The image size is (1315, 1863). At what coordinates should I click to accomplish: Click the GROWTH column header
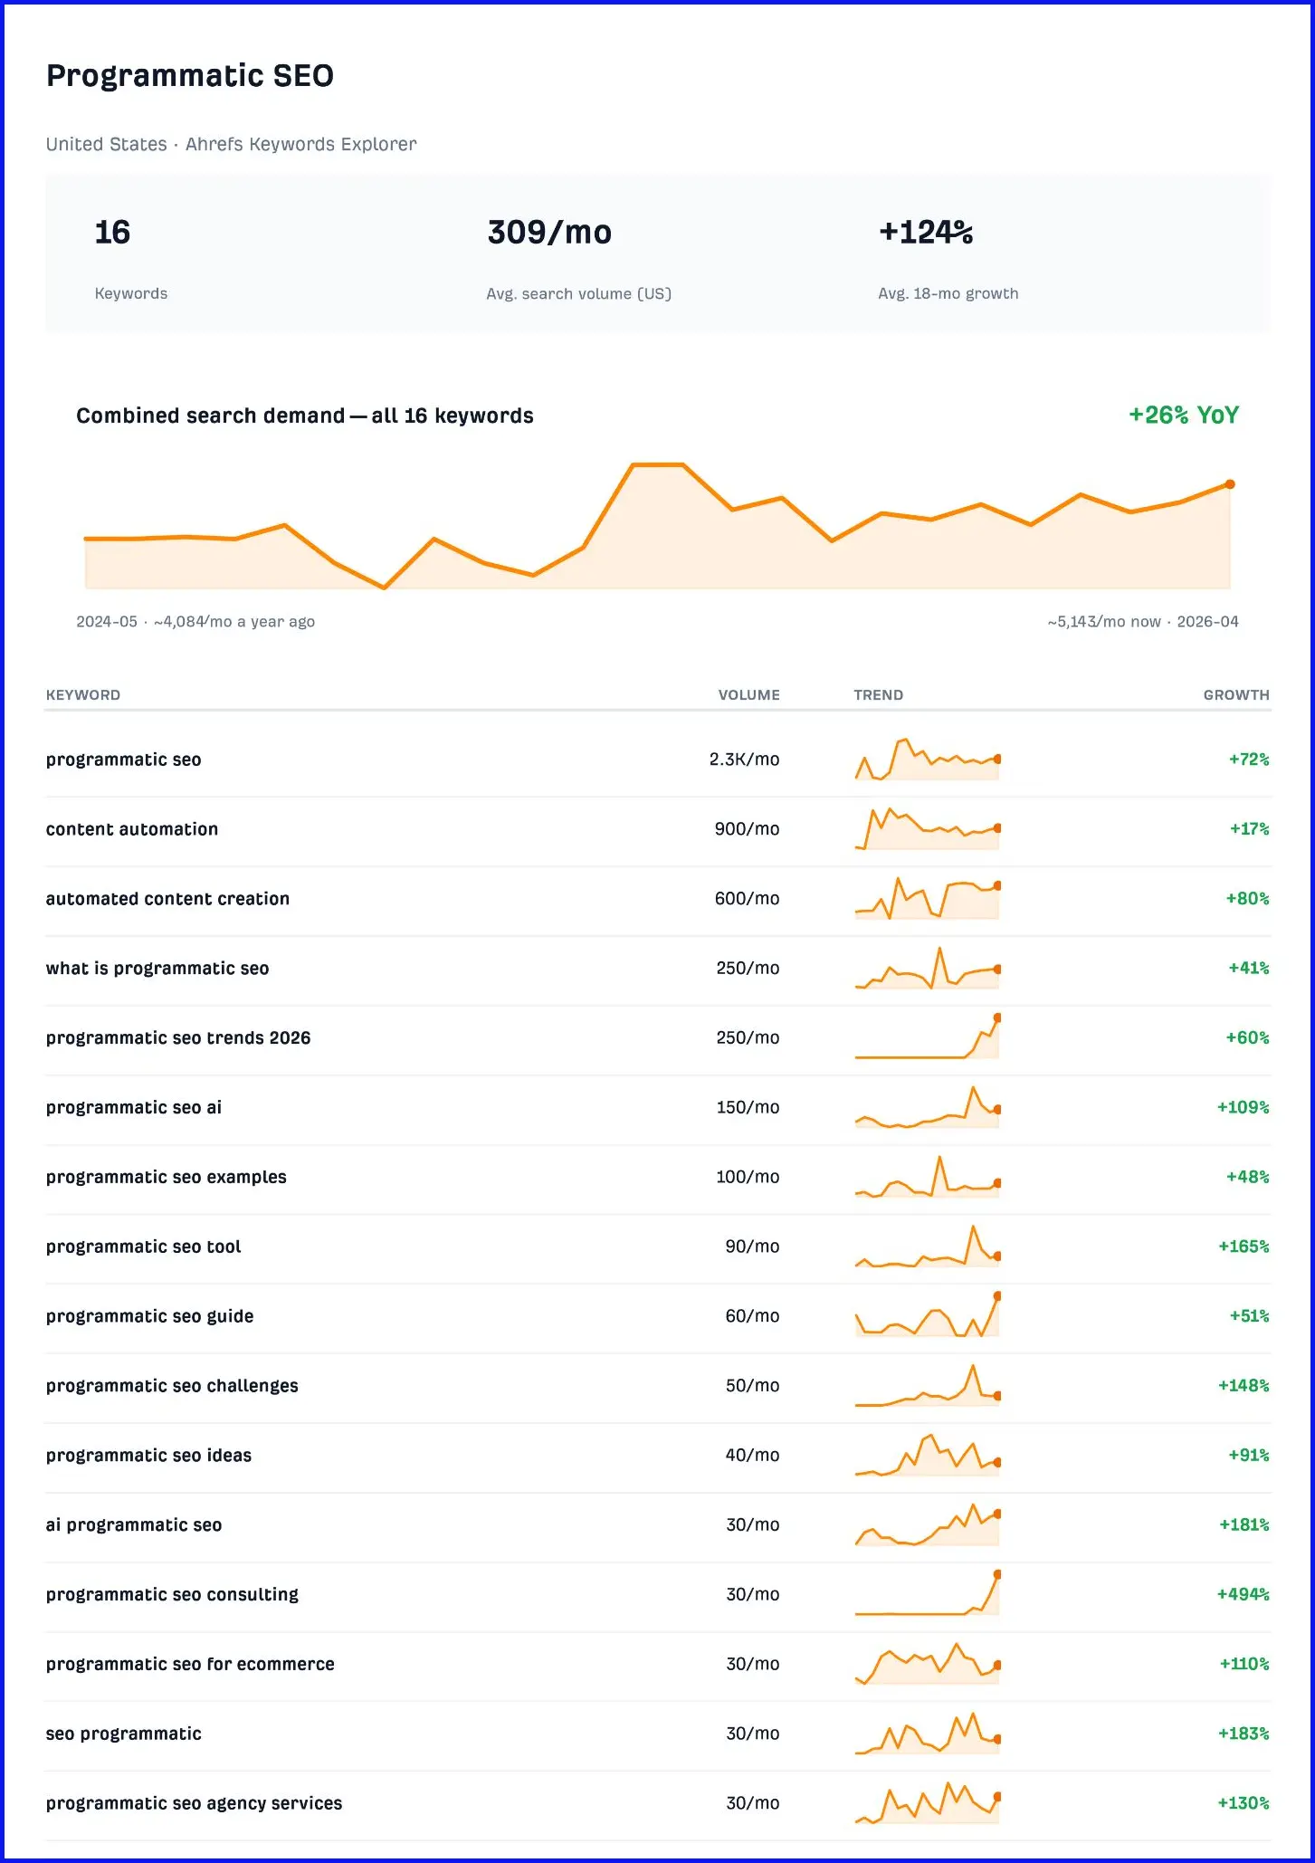[1236, 695]
